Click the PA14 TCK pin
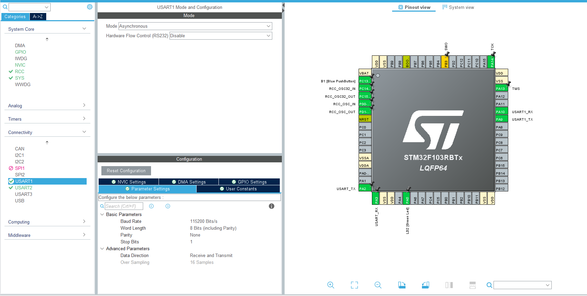This screenshot has height=296, width=587. 491,62
